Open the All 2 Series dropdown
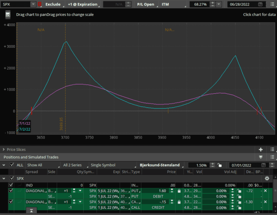The width and height of the screenshot is (277, 215). (75, 165)
